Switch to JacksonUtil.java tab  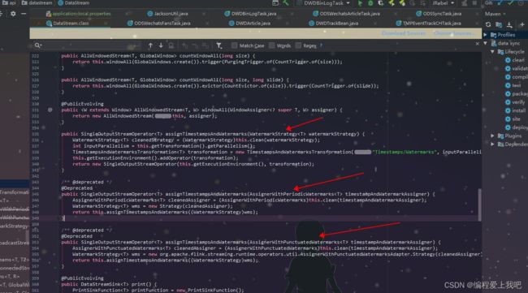click(167, 14)
